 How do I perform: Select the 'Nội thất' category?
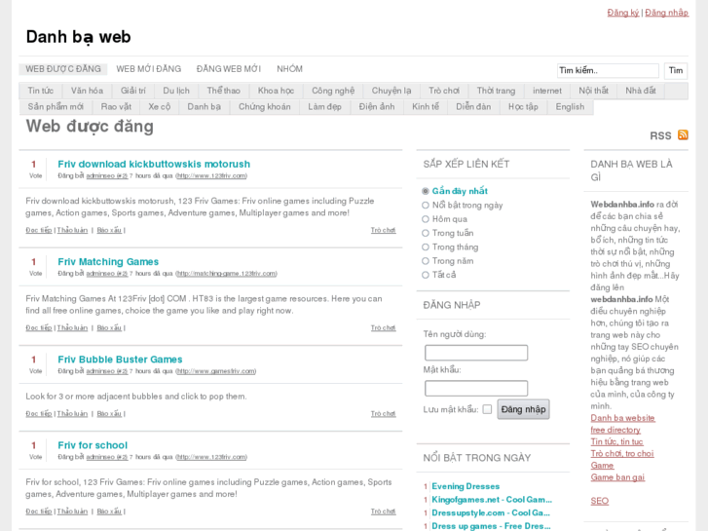click(x=593, y=91)
